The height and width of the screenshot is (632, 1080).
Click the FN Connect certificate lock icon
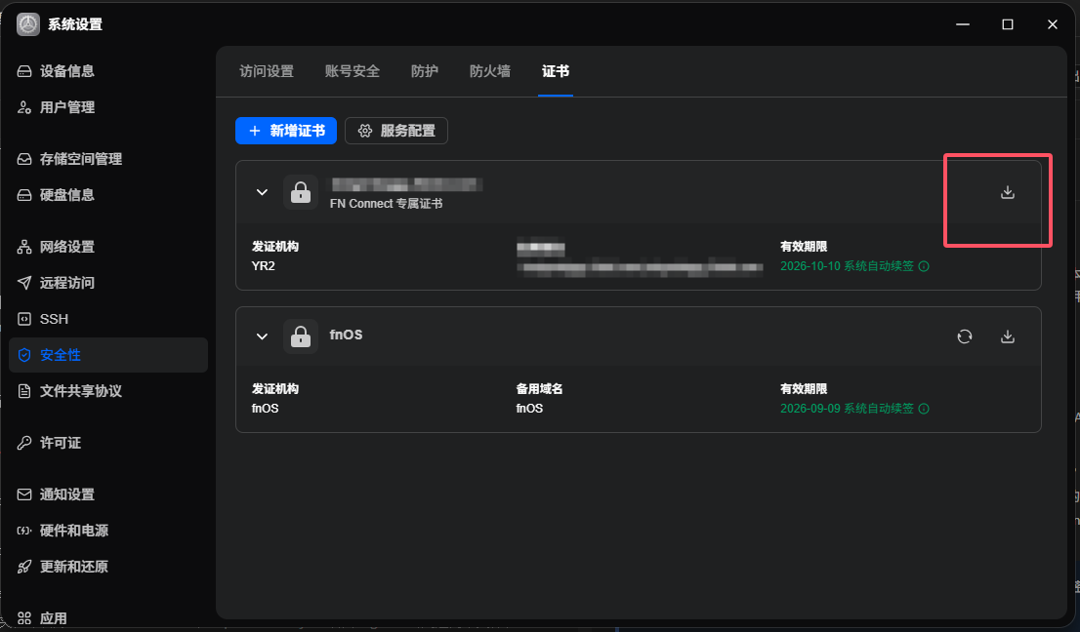click(301, 192)
